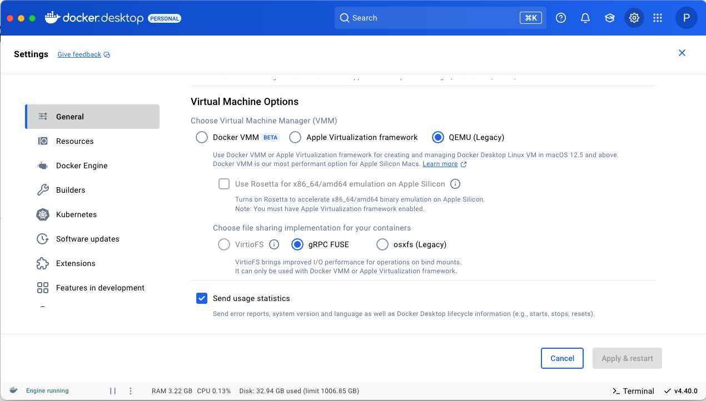This screenshot has height=401, width=706.
Task: Click the CPU 0.13% indicator
Action: coord(214,391)
